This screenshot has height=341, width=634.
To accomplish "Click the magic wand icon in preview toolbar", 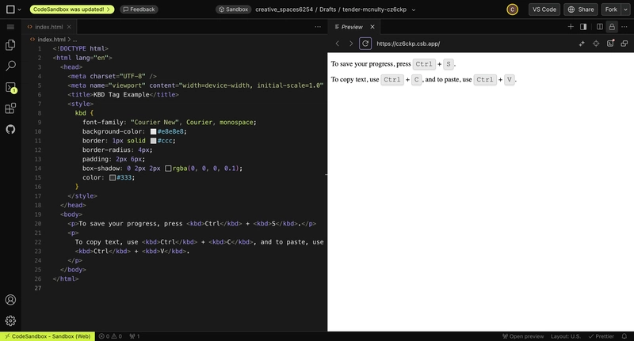I will (582, 44).
